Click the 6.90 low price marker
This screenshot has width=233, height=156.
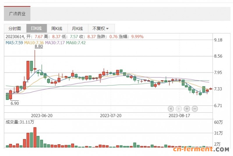(15, 103)
